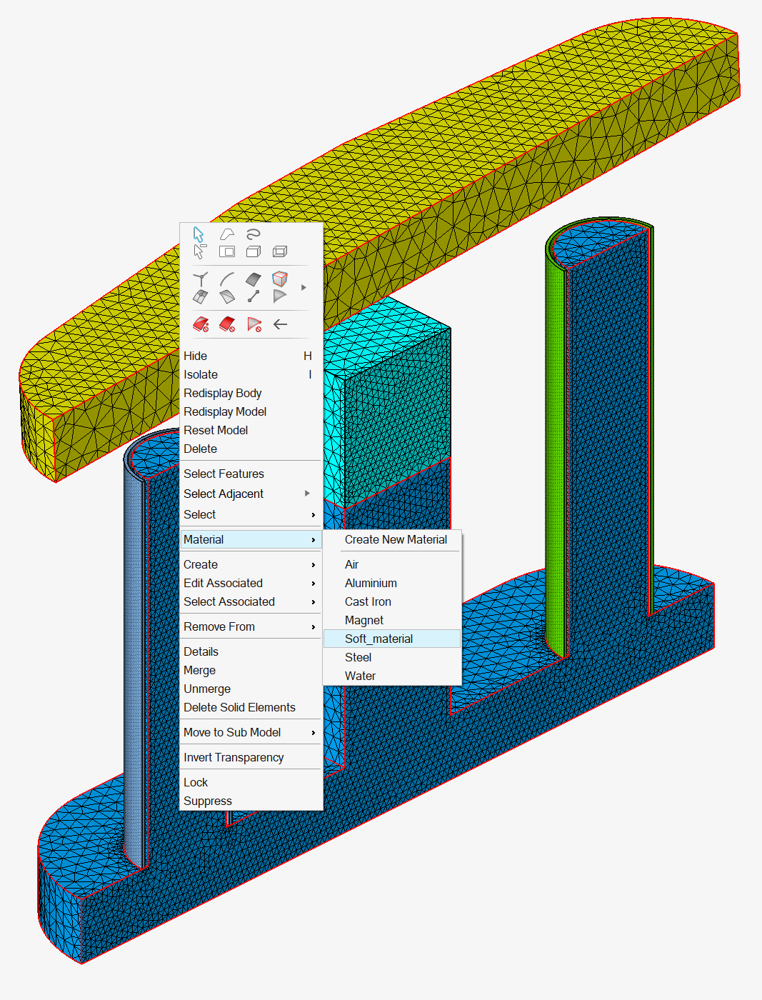Click first red surface prohibited icon
762x1000 pixels.
pos(201,324)
